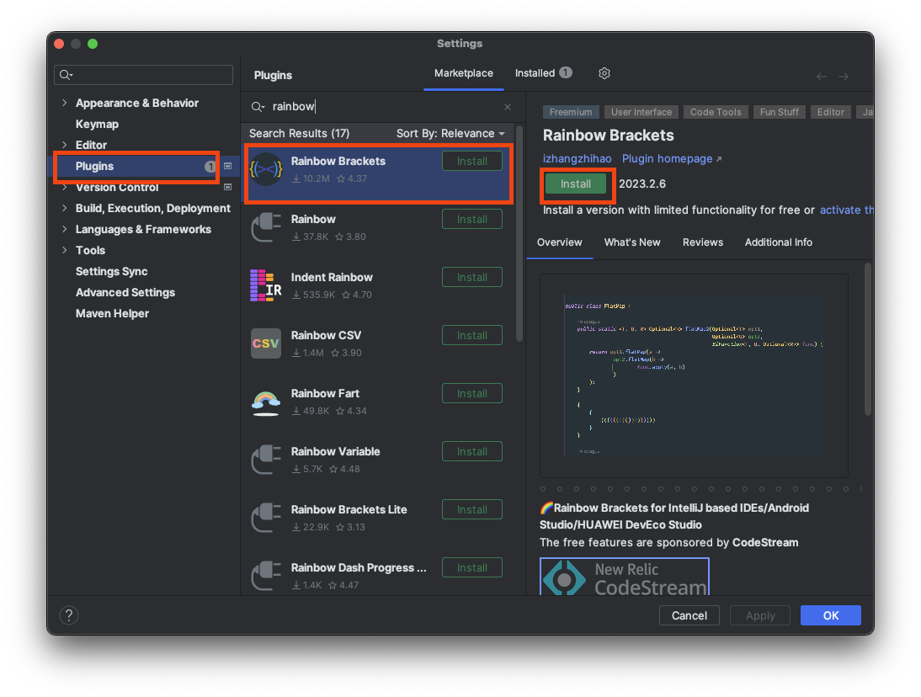Switch to the Installed tab
Image resolution: width=921 pixels, height=697 pixels.
pyautogui.click(x=543, y=73)
